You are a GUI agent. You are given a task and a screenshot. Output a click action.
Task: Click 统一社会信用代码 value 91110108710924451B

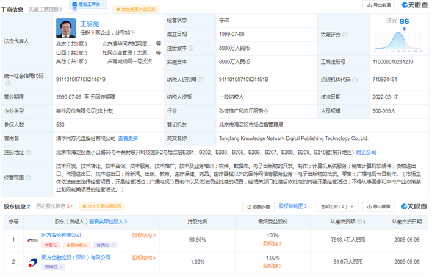81,79
